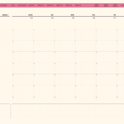Click the THU day header

(x=94, y=15)
